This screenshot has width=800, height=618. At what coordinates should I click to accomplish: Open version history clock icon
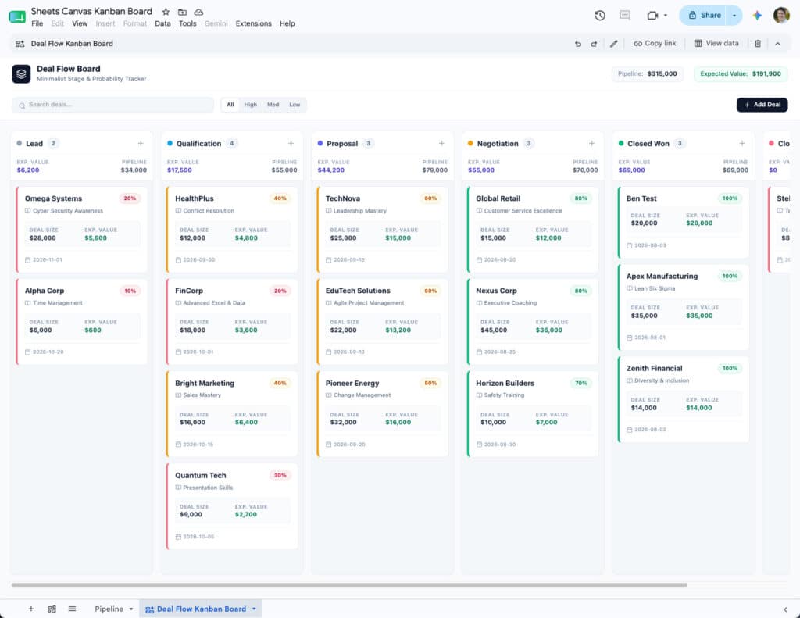(x=600, y=16)
